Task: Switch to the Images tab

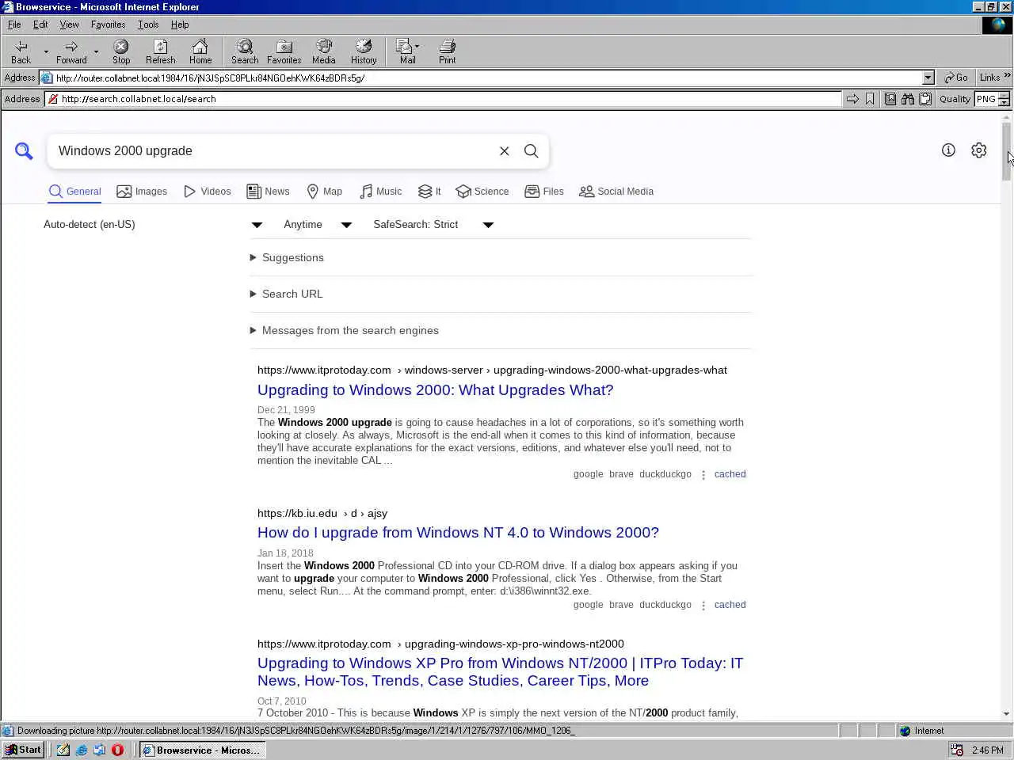Action: pos(142,192)
